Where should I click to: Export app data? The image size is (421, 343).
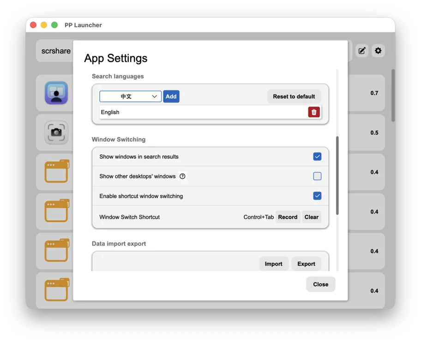point(306,264)
